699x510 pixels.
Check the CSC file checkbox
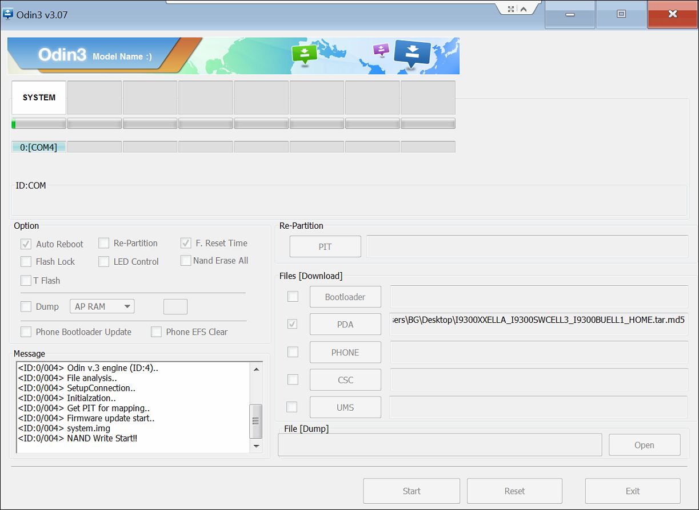click(293, 379)
